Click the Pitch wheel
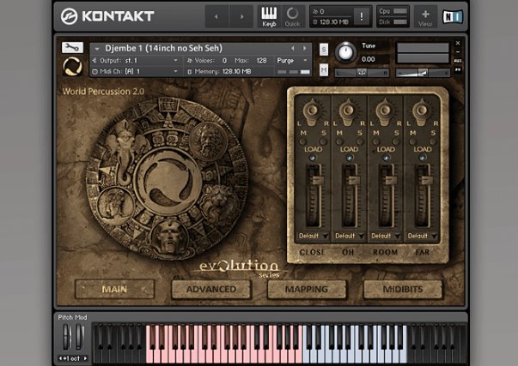Viewport: 518px width, 366px height. (x=67, y=337)
